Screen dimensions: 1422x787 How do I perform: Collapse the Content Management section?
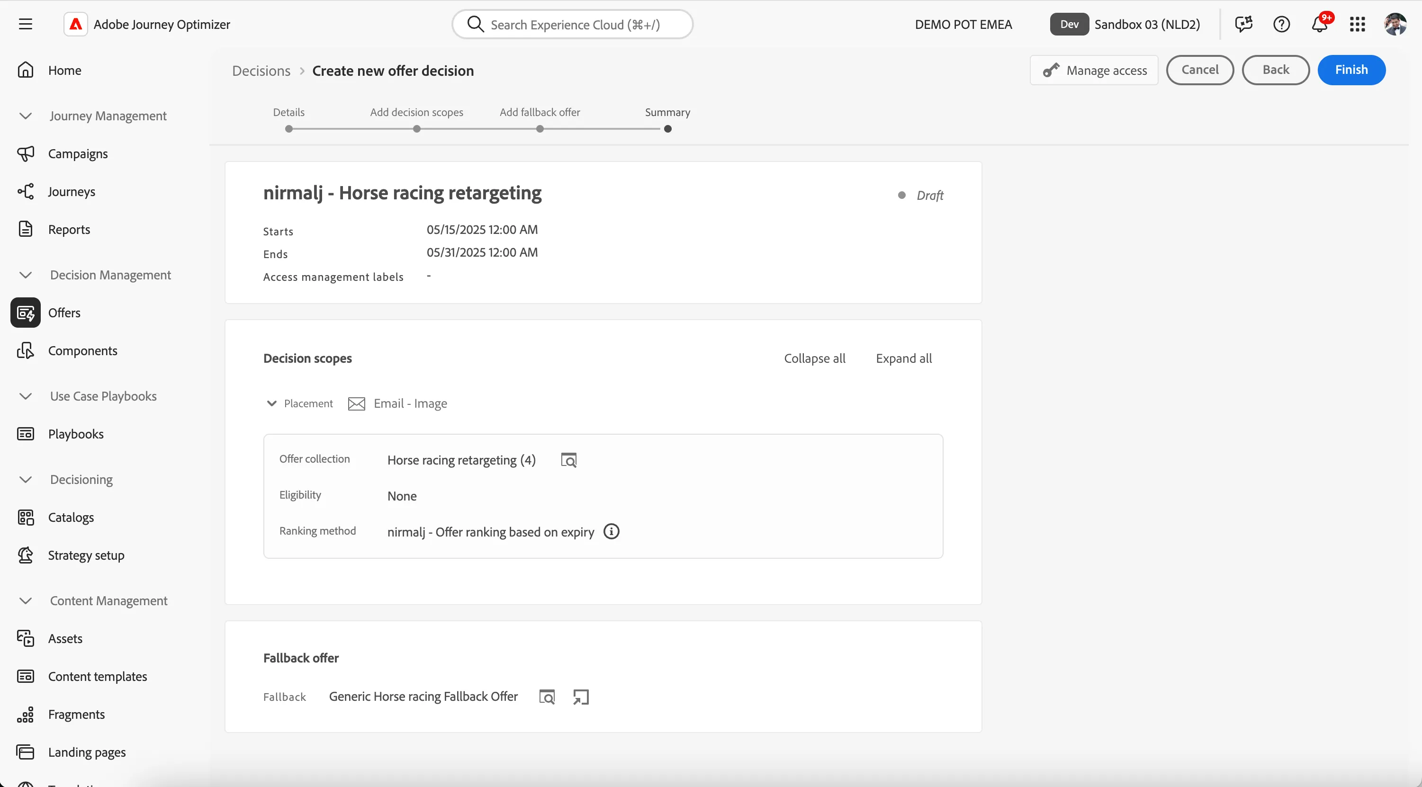click(26, 600)
